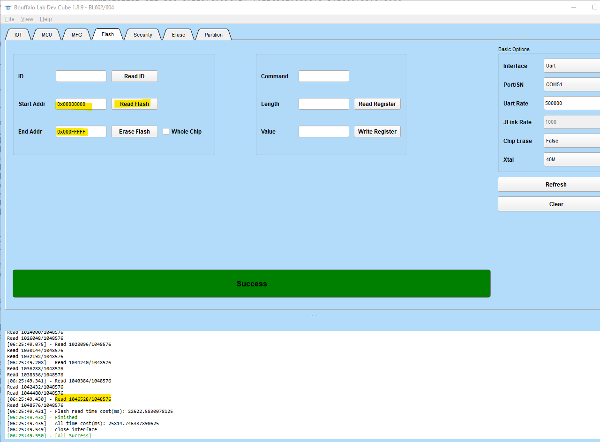Click the 'All time cost' log line
The width and height of the screenshot is (600, 442).
pos(83,424)
